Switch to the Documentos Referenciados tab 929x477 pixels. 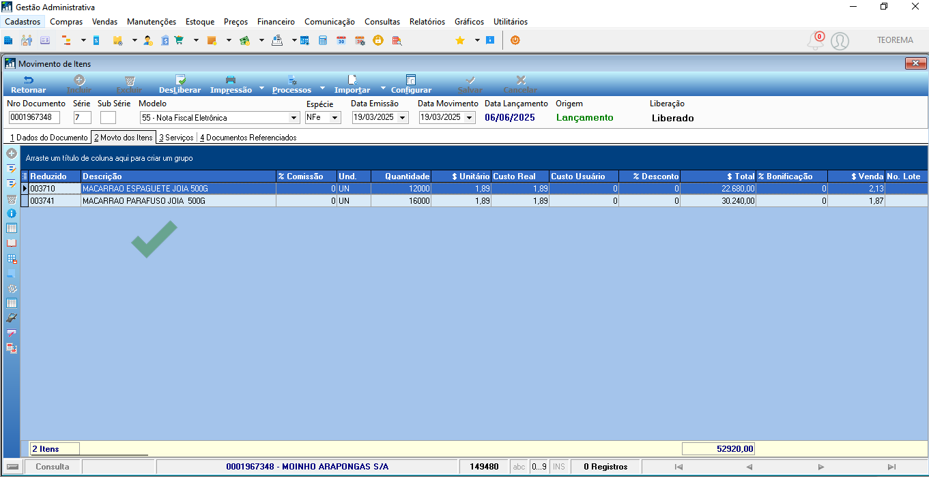tap(248, 138)
